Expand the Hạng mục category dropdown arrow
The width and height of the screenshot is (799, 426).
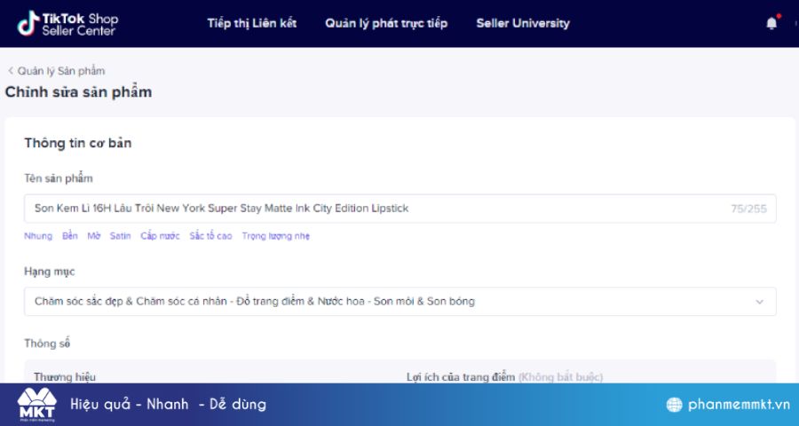click(759, 302)
